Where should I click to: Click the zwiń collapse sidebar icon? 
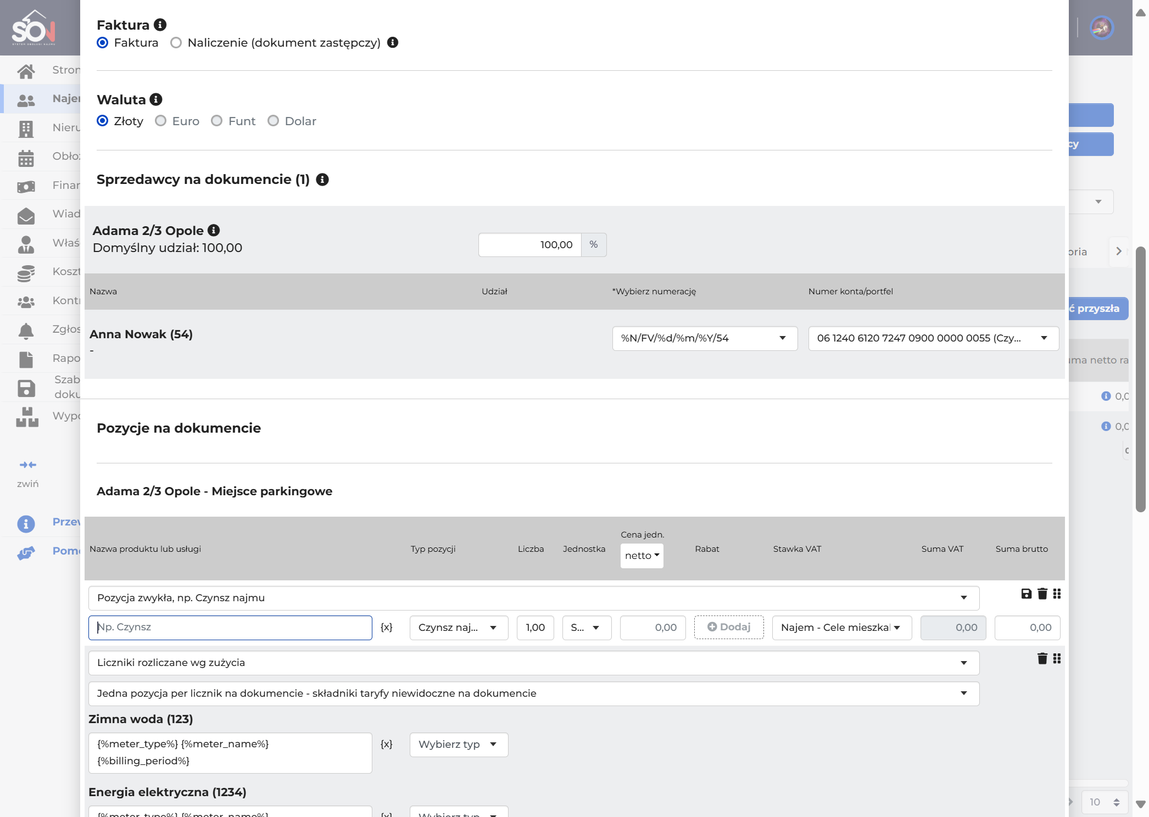27,465
